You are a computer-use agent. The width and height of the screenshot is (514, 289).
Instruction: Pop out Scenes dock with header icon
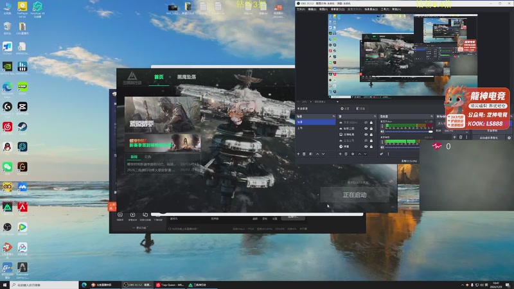pos(333,116)
